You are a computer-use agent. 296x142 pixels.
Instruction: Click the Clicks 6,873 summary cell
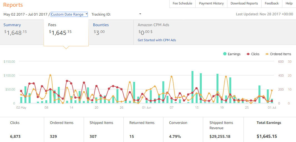22,129
